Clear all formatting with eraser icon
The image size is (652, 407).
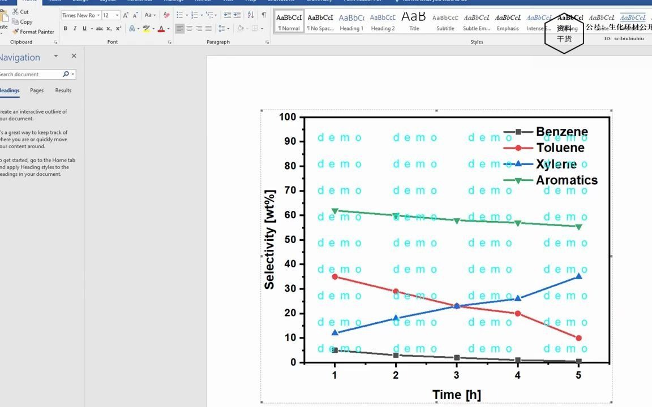click(x=166, y=15)
